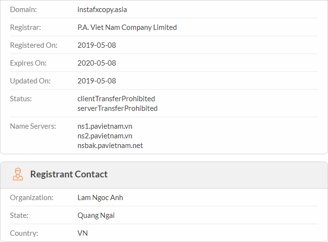Click the Expires On date 2020-05-08
The height and width of the screenshot is (242, 328).
(x=96, y=63)
